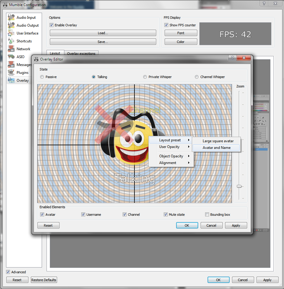Screen dimensions: 284x289
Task: Expand the User Opacity submenu arrow
Action: [x=189, y=147]
